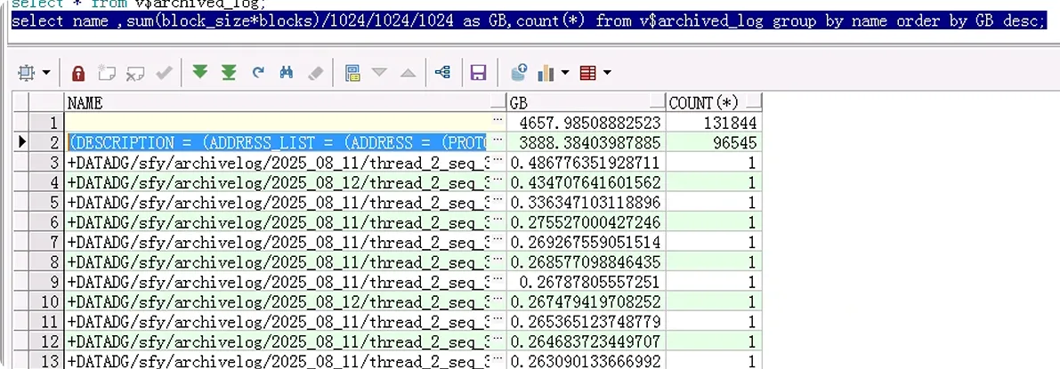Screen dimensions: 1060x369
Task: Fetch next page with the single green arrow
Action: (x=199, y=72)
